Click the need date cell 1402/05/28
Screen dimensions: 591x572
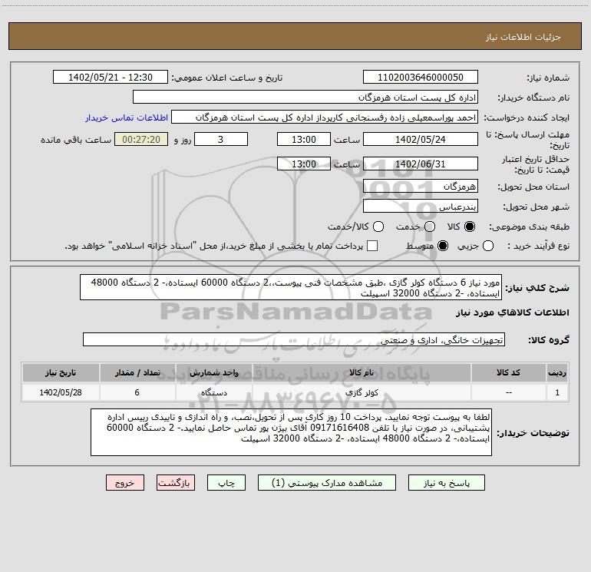point(61,392)
